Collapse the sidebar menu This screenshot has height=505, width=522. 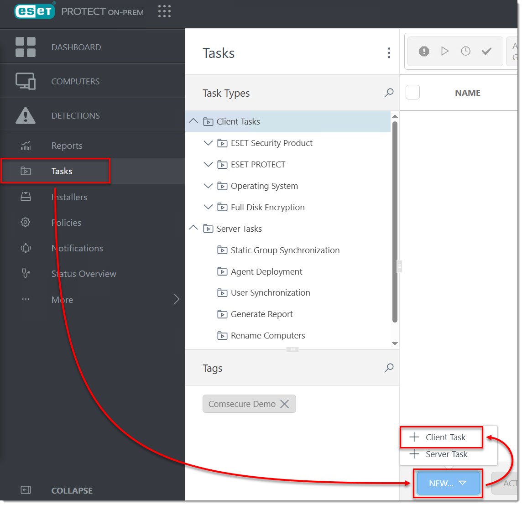tap(72, 490)
